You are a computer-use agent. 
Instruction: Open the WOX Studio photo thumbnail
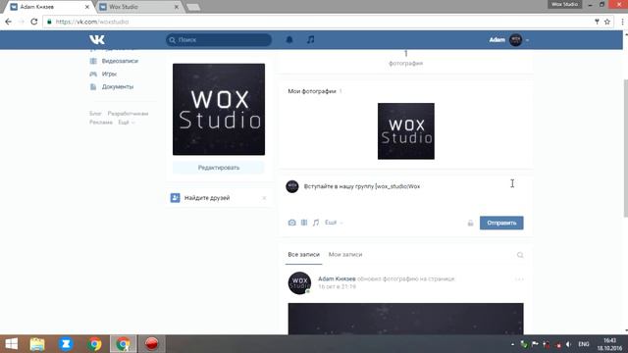click(405, 130)
